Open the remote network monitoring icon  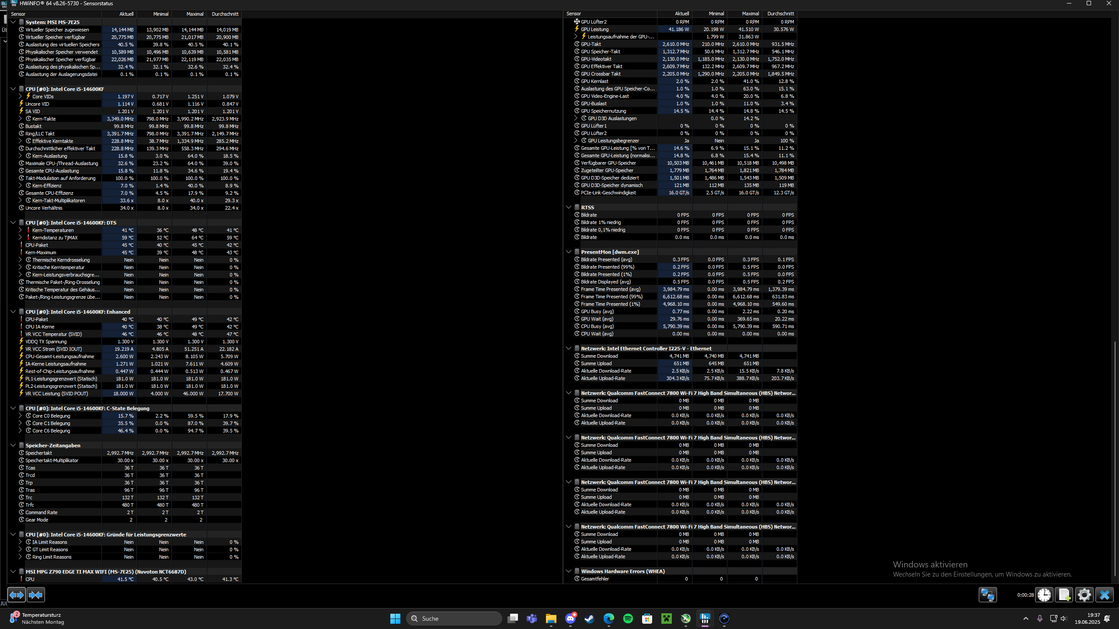[x=987, y=594]
